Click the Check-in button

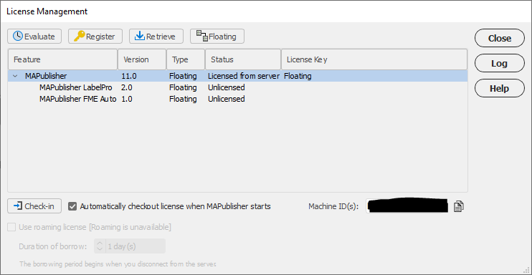pos(34,206)
